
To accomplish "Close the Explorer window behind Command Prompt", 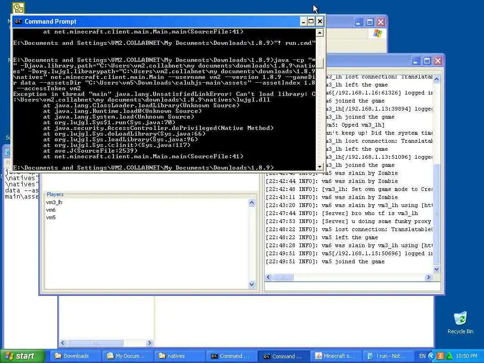I will pos(380,22).
